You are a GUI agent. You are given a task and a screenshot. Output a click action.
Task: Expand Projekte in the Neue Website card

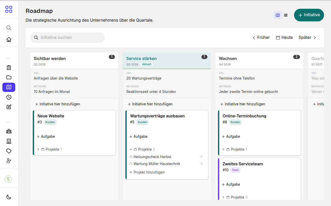point(49,149)
